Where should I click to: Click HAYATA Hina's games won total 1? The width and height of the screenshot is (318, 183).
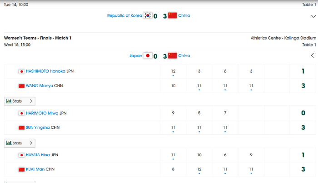303,155
